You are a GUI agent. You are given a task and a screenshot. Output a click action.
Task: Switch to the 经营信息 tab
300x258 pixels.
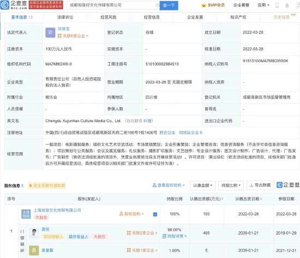[152, 17]
